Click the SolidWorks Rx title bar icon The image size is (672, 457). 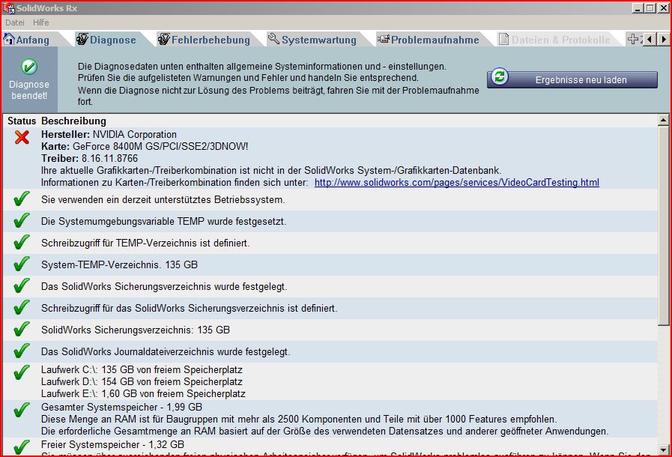[8, 7]
